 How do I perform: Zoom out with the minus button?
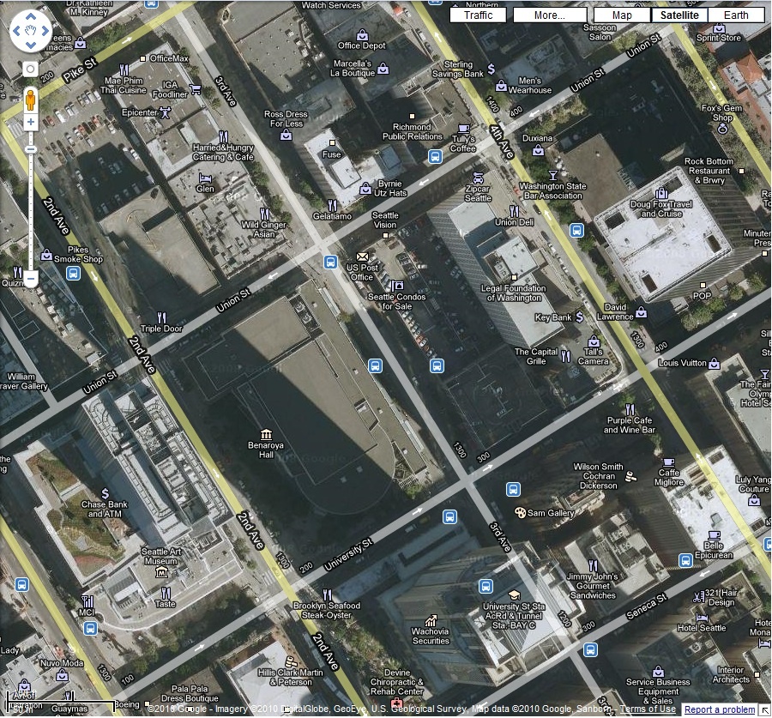(x=31, y=279)
